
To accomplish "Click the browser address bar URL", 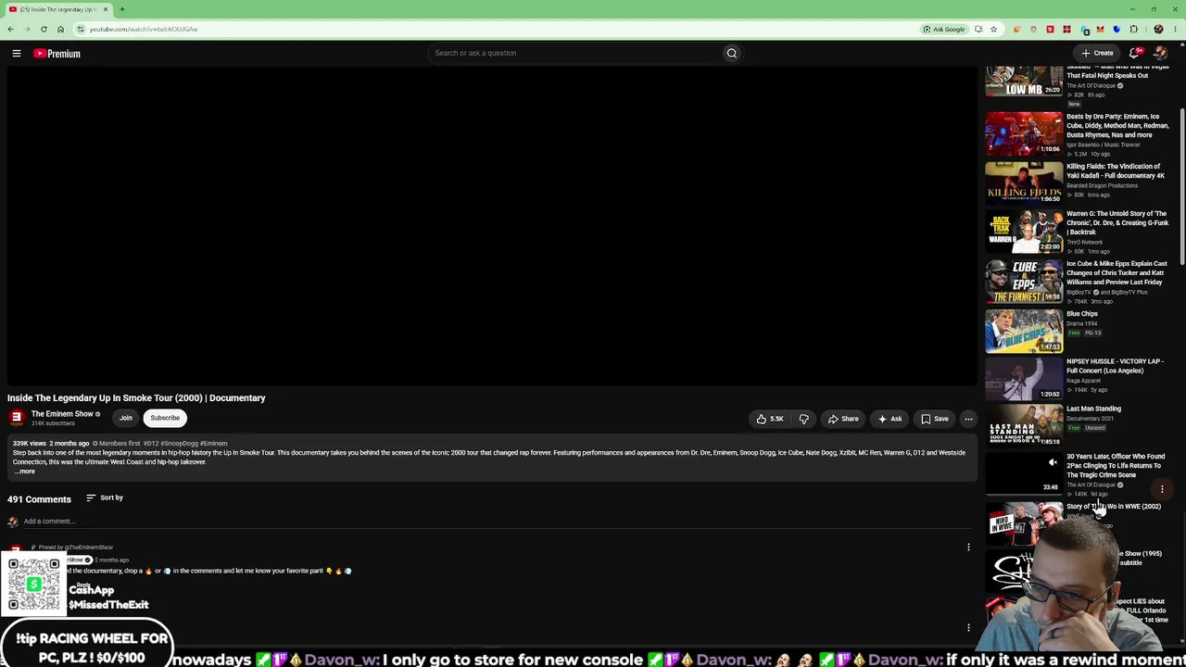I will (x=144, y=29).
